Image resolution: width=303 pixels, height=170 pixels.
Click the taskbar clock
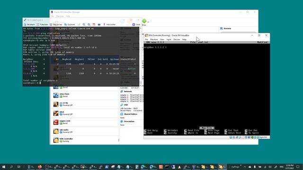click(x=290, y=167)
